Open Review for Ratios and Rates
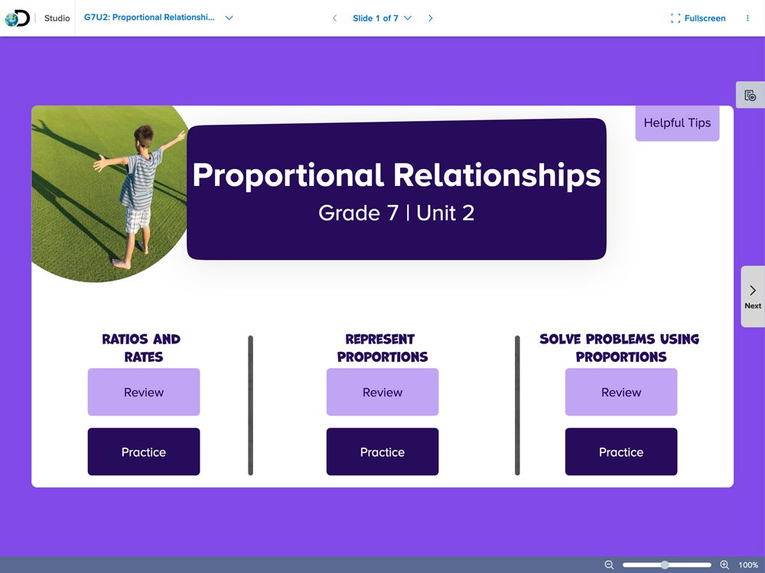 point(144,392)
